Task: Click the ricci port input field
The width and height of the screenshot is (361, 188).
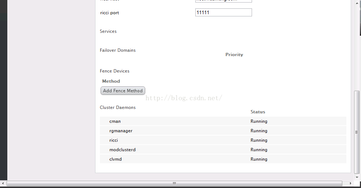Action: pyautogui.click(x=223, y=12)
